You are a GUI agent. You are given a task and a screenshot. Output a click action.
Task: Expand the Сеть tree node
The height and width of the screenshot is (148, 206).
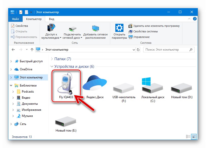point(11,124)
